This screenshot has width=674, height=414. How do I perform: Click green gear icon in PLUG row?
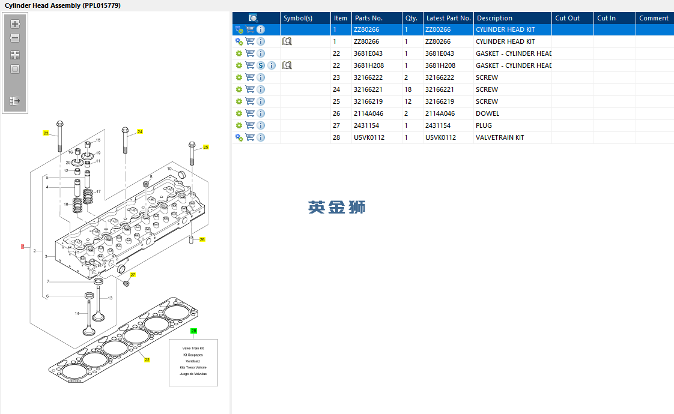[x=239, y=126]
